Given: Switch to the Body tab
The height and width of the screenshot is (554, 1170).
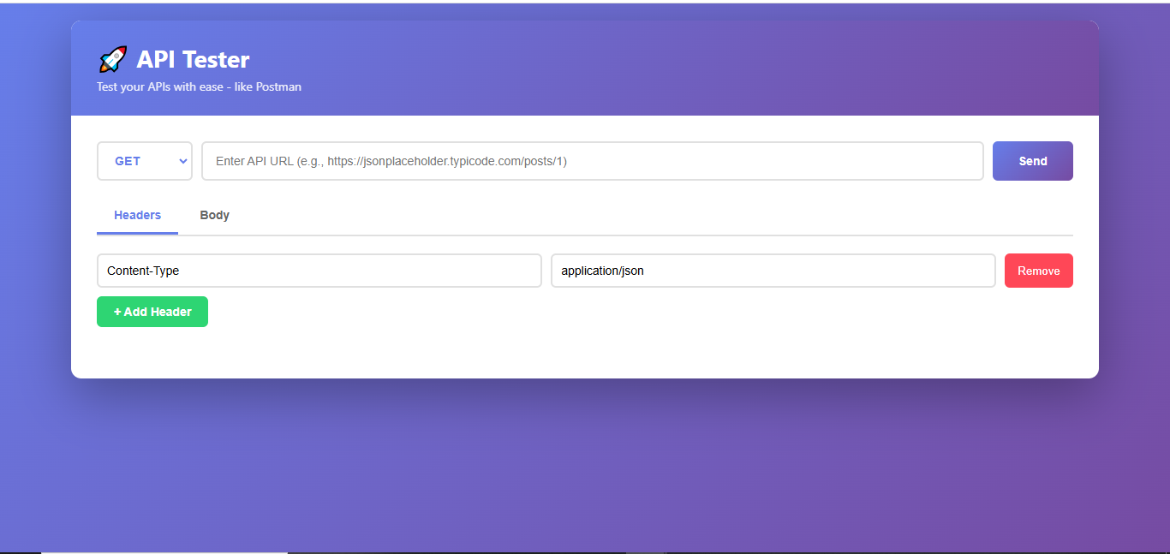Looking at the screenshot, I should (214, 215).
